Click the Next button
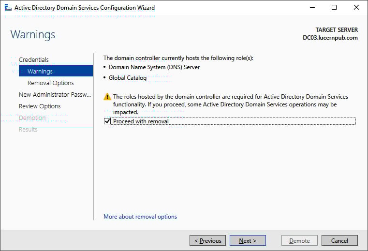The width and height of the screenshot is (368, 251). 248,240
